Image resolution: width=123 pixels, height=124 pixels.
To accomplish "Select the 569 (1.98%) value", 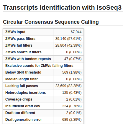I will (x=72, y=72).
